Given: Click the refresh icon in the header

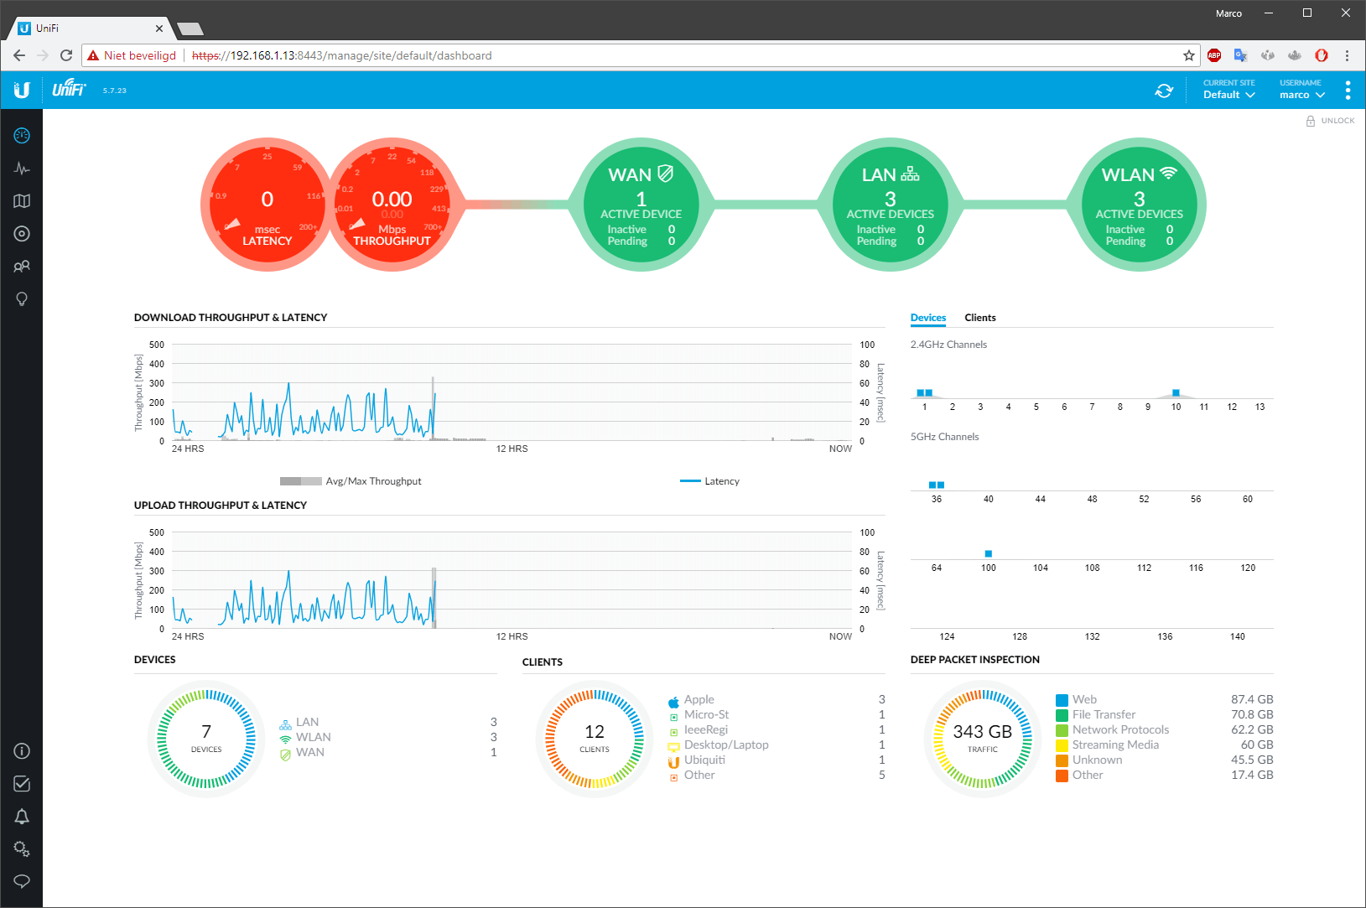Looking at the screenshot, I should pyautogui.click(x=1164, y=91).
